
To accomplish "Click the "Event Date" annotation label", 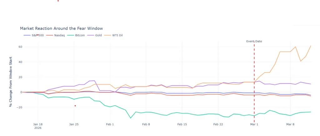I will point(254,41).
